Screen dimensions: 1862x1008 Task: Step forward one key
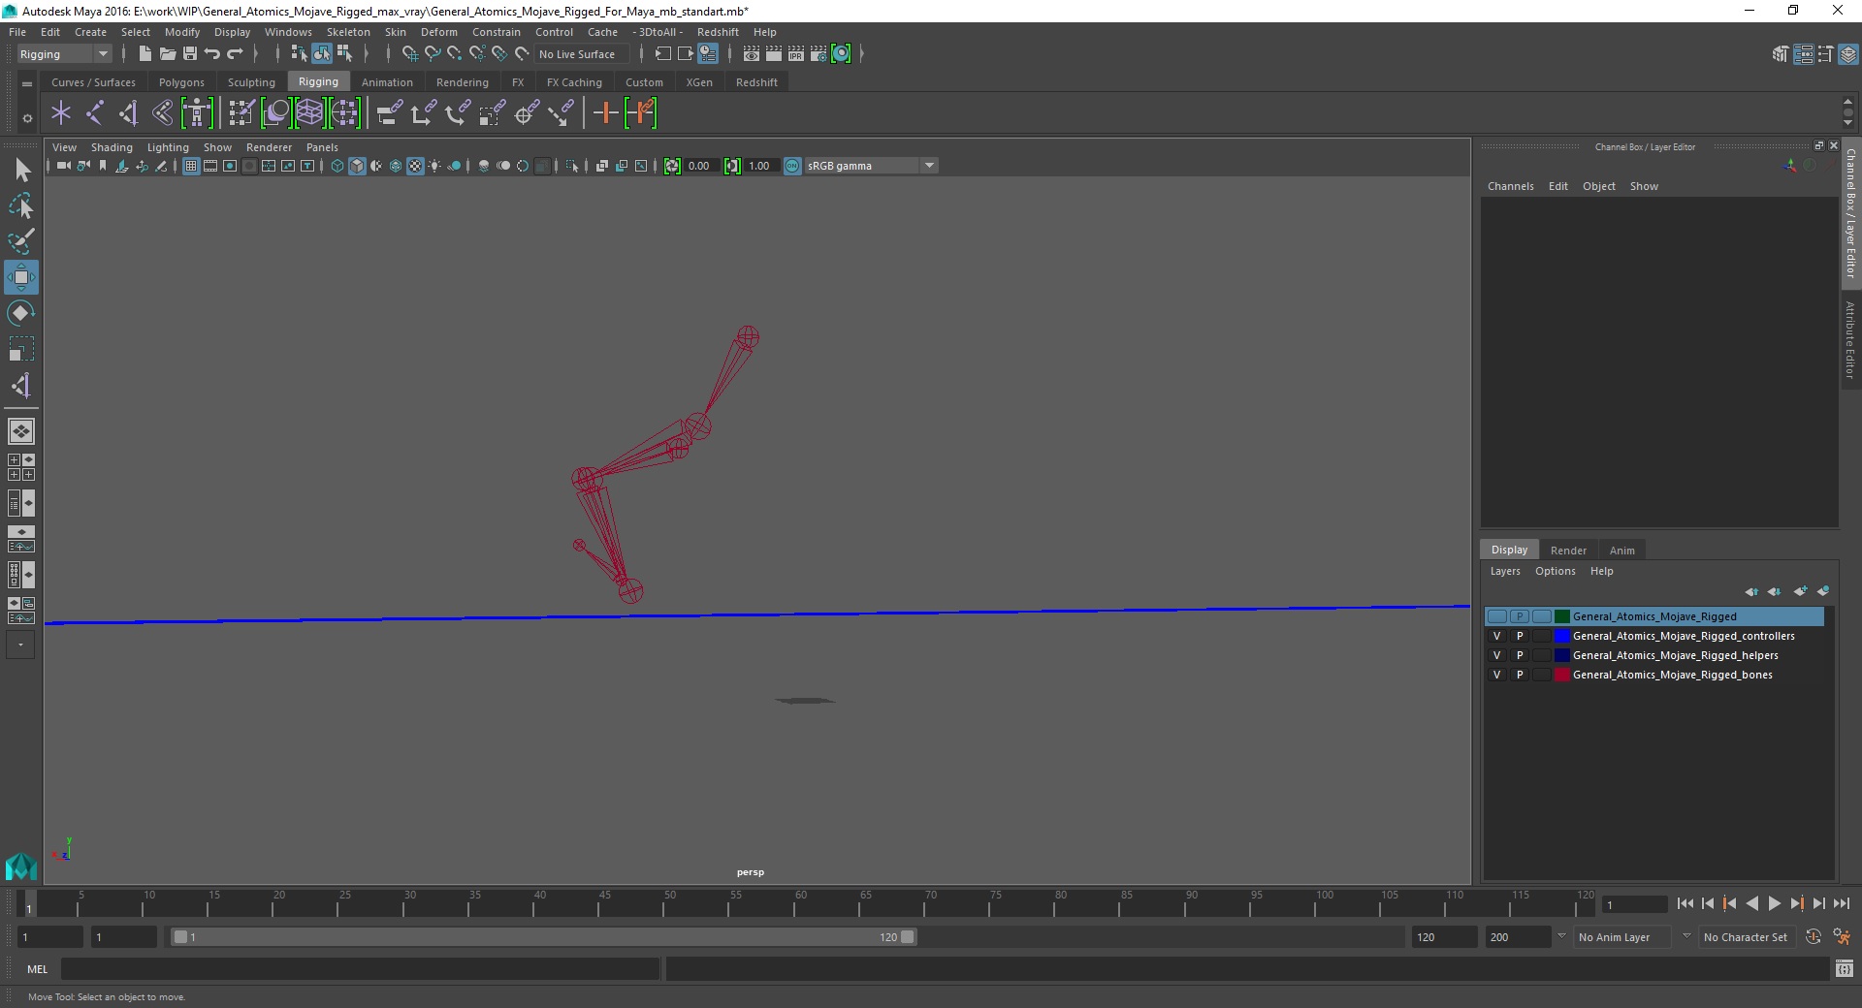pos(1797,903)
